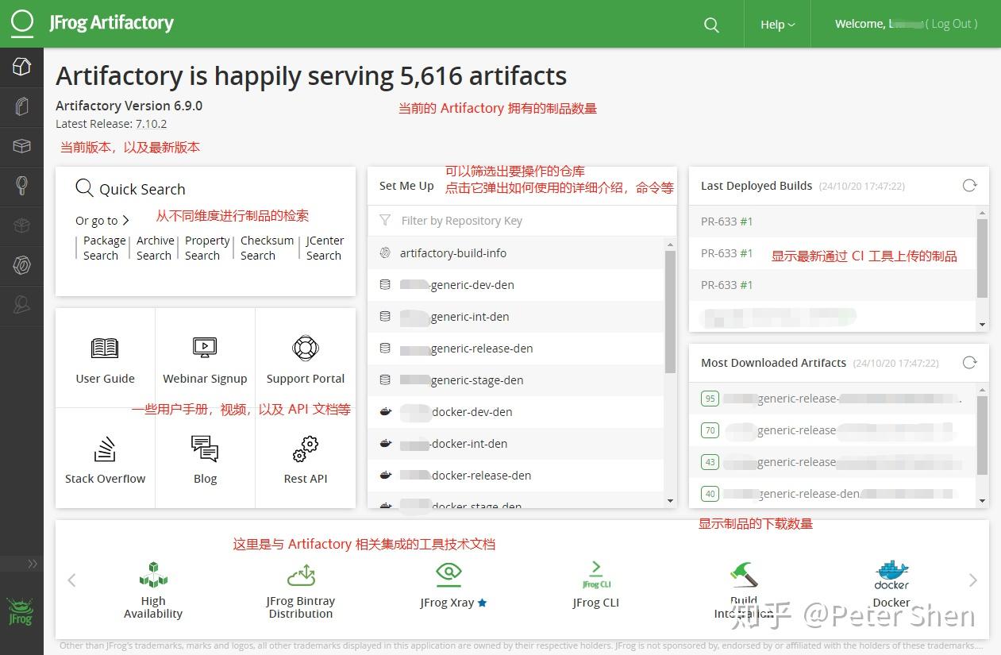This screenshot has height=655, width=1001.
Task: Open the Distribution sidebar icon
Action: click(21, 225)
